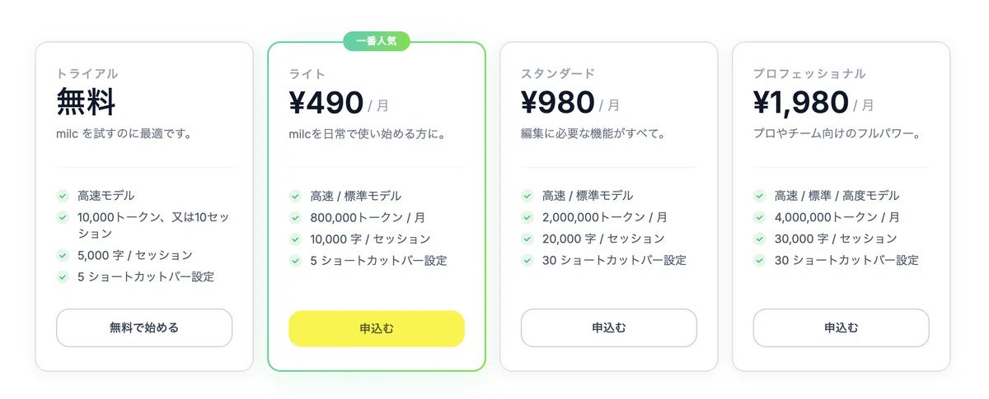Click the ¥980 price text
The width and height of the screenshot is (989, 399).
pyautogui.click(x=558, y=103)
